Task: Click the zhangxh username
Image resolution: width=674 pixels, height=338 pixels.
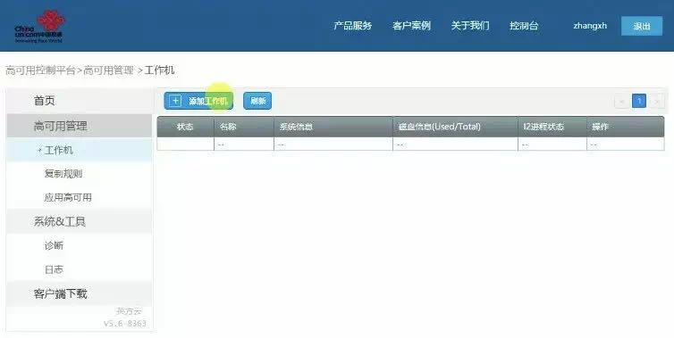Action: [x=590, y=26]
